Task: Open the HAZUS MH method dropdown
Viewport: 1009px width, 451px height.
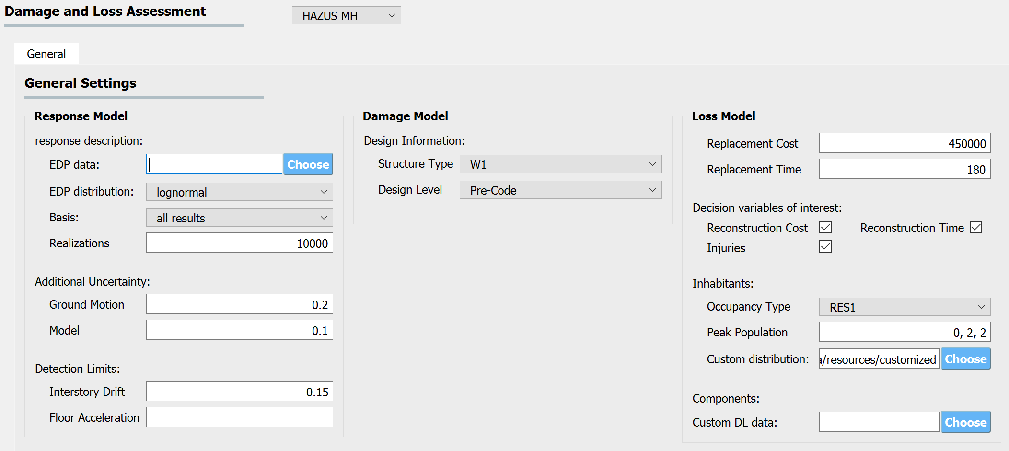Action: (x=346, y=16)
